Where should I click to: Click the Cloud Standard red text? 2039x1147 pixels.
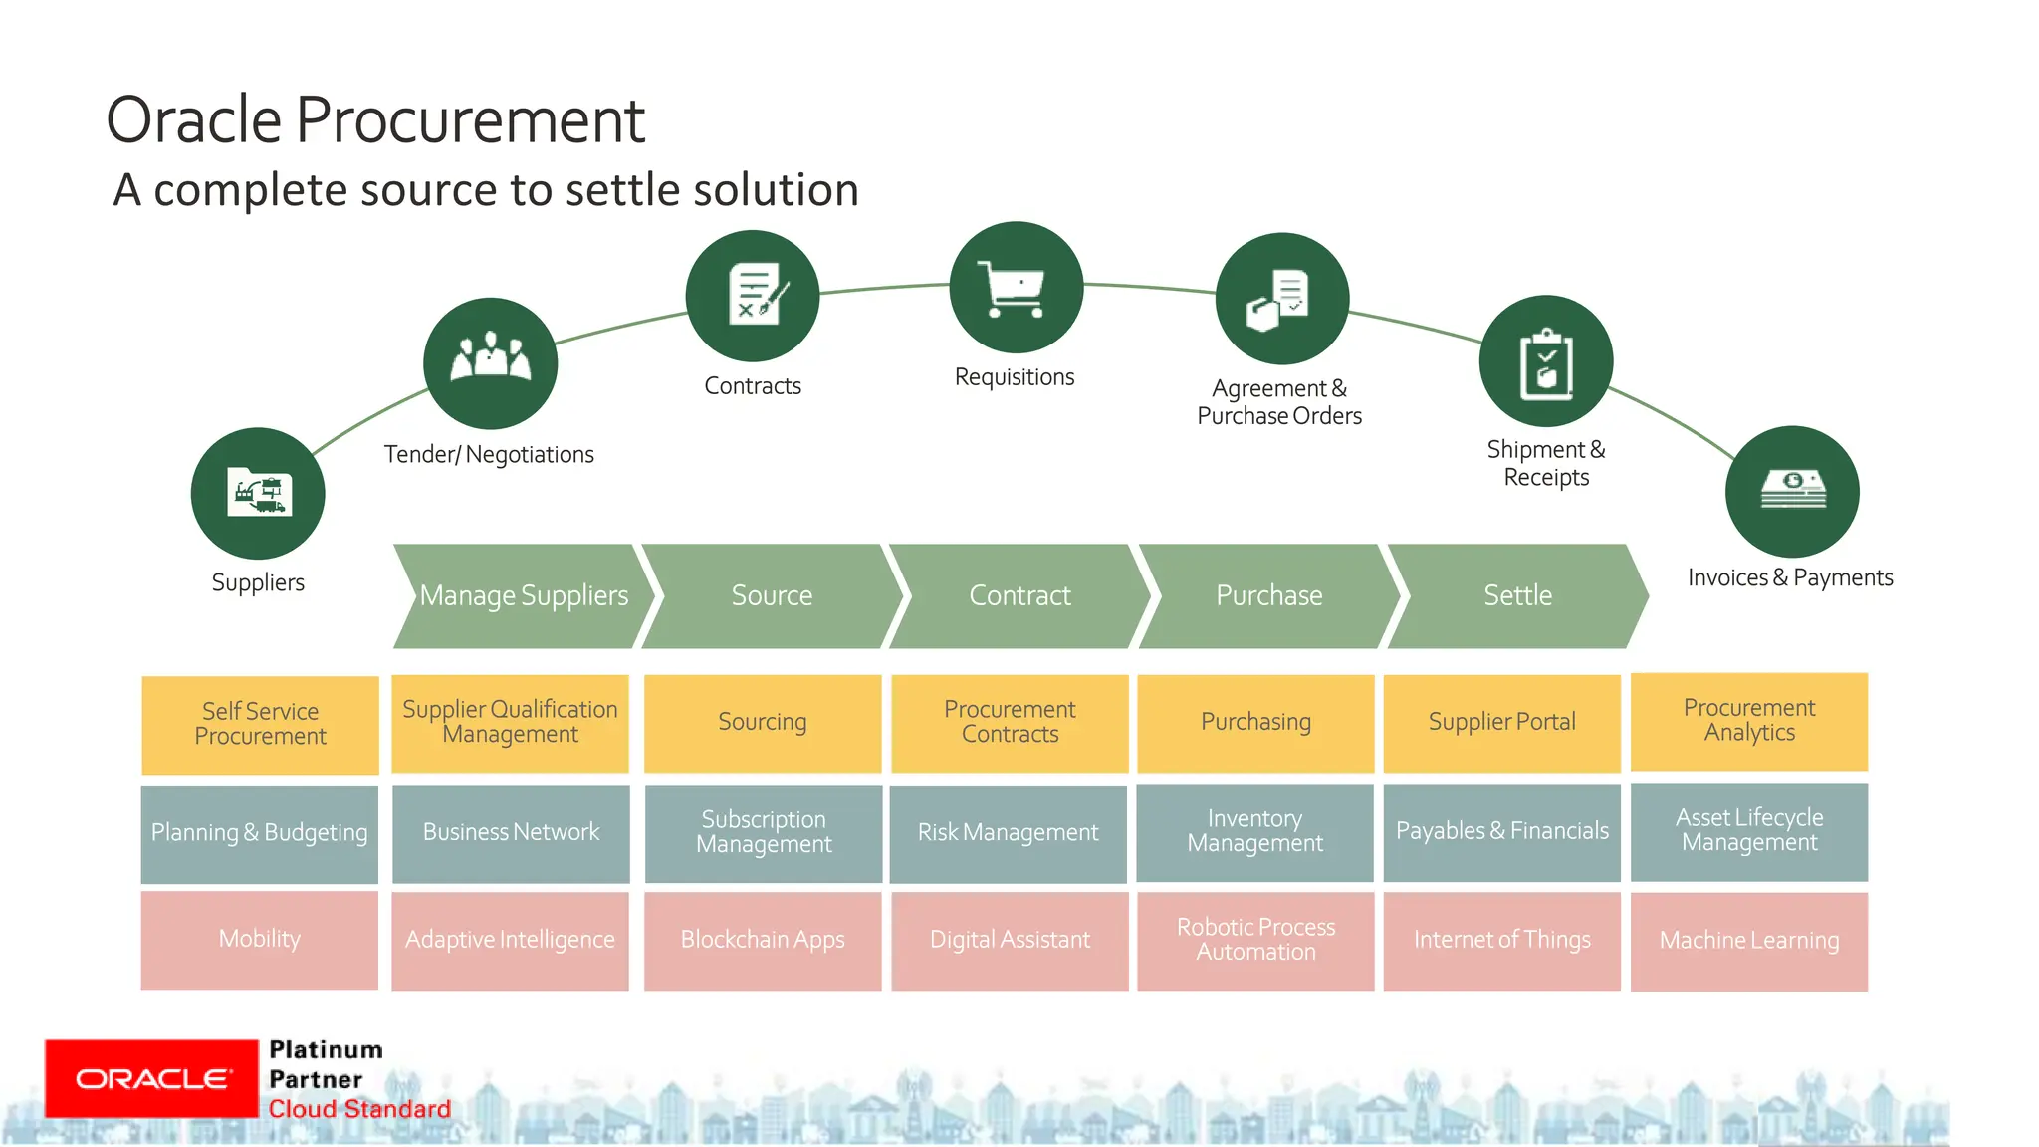pos(359,1109)
